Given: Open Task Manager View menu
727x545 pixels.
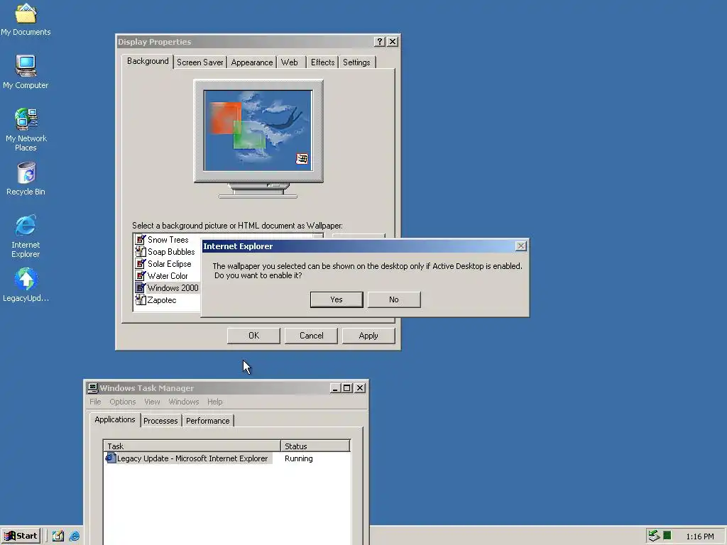Looking at the screenshot, I should click(x=152, y=402).
